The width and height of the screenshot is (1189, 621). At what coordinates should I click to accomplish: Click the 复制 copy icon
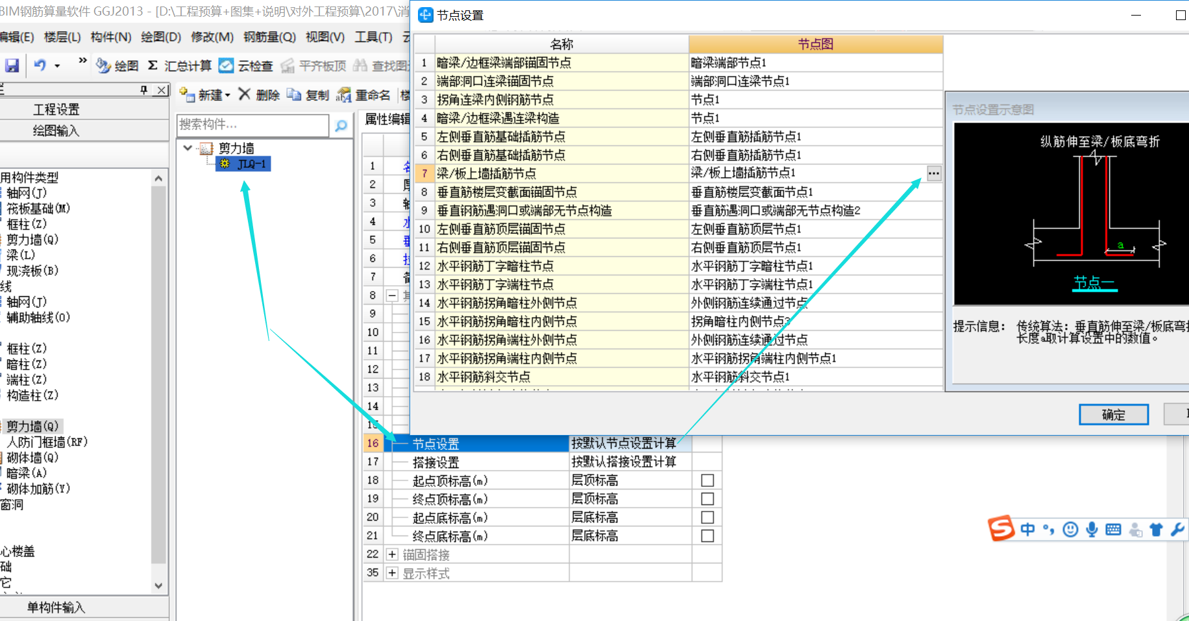click(294, 95)
